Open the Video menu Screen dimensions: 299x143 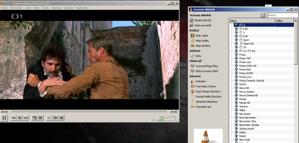coord(36,8)
